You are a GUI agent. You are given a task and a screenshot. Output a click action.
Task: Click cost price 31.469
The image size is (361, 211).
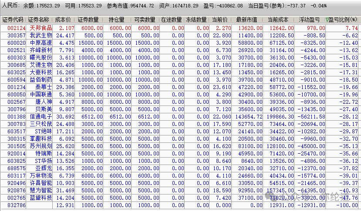pyautogui.click(x=65, y=190)
